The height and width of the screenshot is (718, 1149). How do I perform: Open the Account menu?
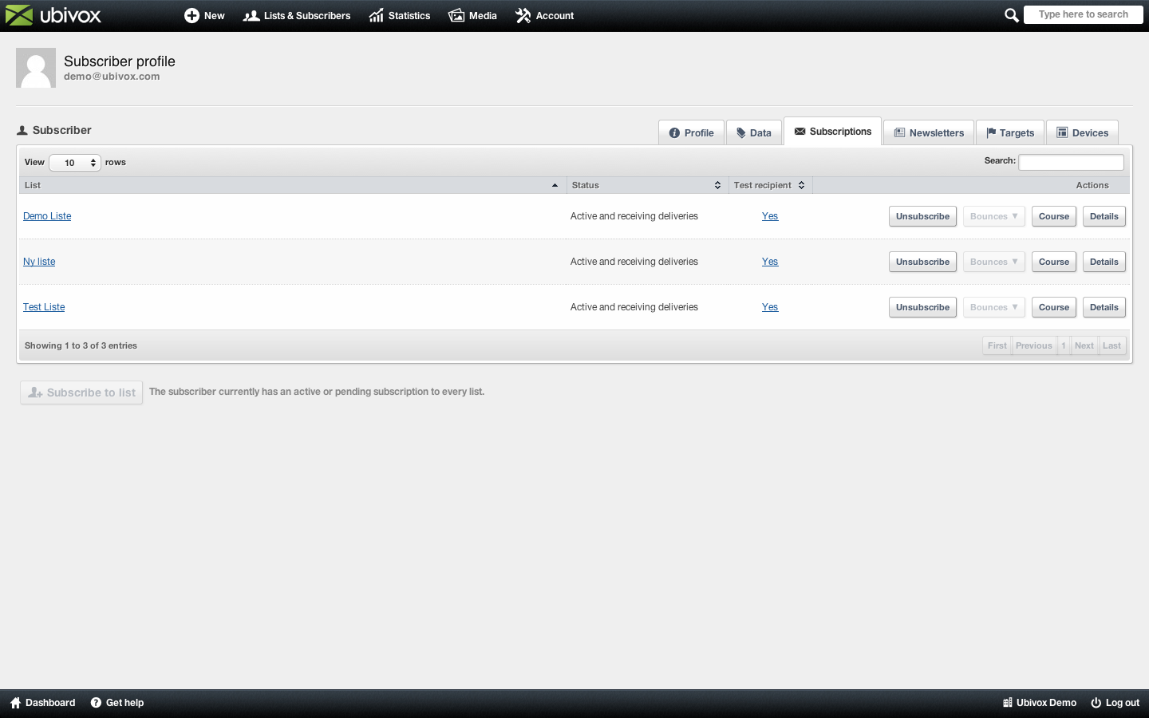tap(544, 15)
